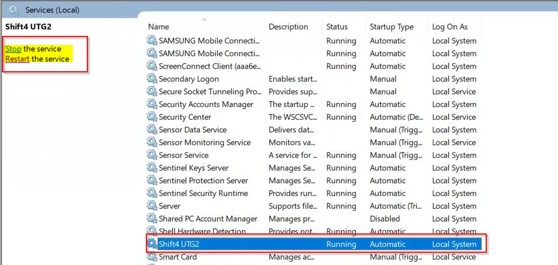This screenshot has width=558, height=265.
Task: Sort list by Status column header
Action: [x=337, y=27]
